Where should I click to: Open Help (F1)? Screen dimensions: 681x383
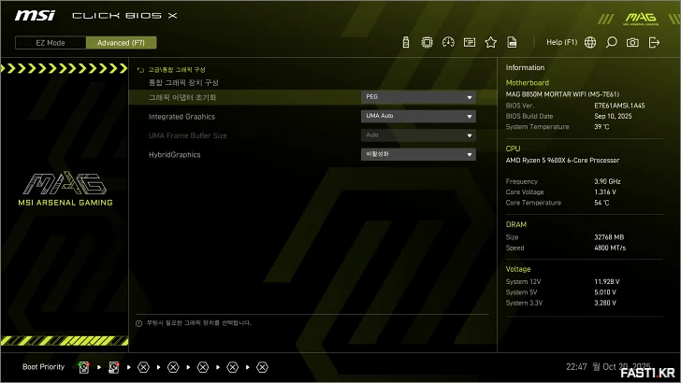pos(561,43)
